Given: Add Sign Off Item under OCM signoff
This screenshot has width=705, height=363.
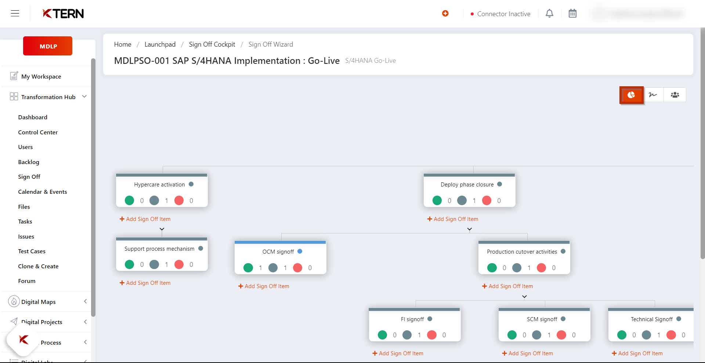Looking at the screenshot, I should 264,286.
